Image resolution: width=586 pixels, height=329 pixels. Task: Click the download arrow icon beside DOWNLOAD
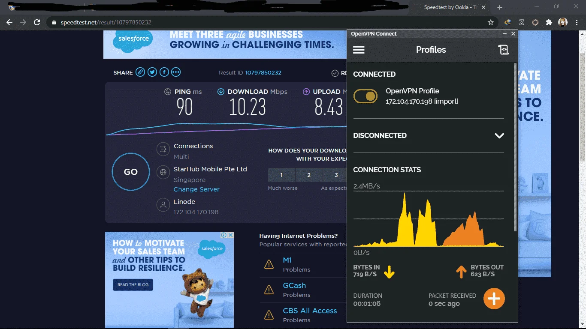coord(221,92)
